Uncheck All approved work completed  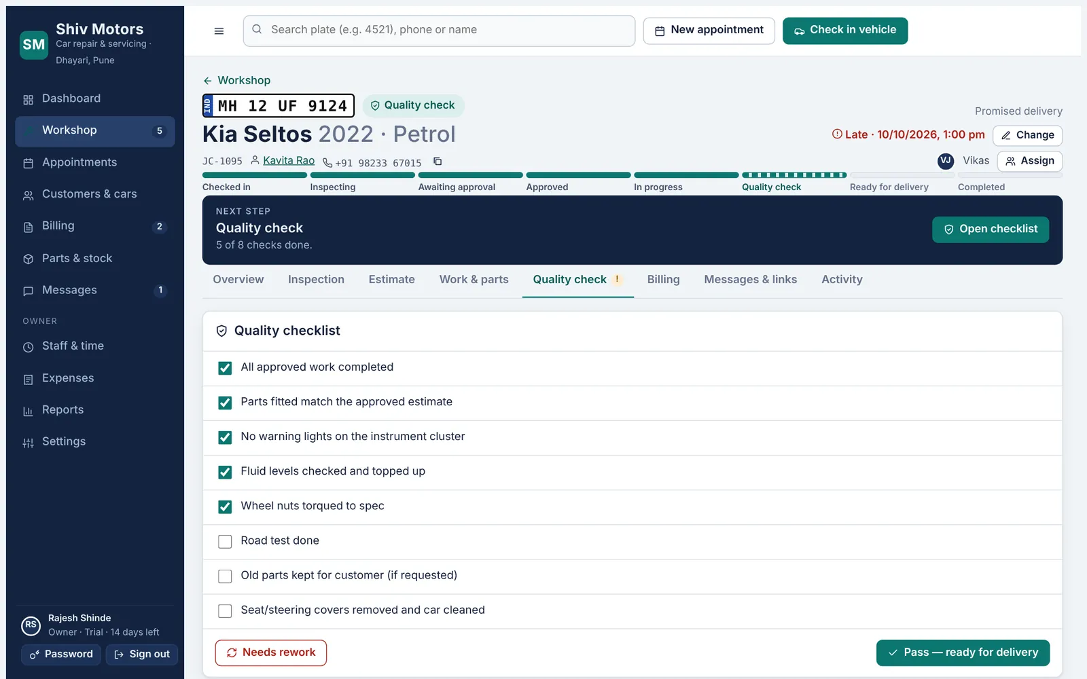(225, 368)
